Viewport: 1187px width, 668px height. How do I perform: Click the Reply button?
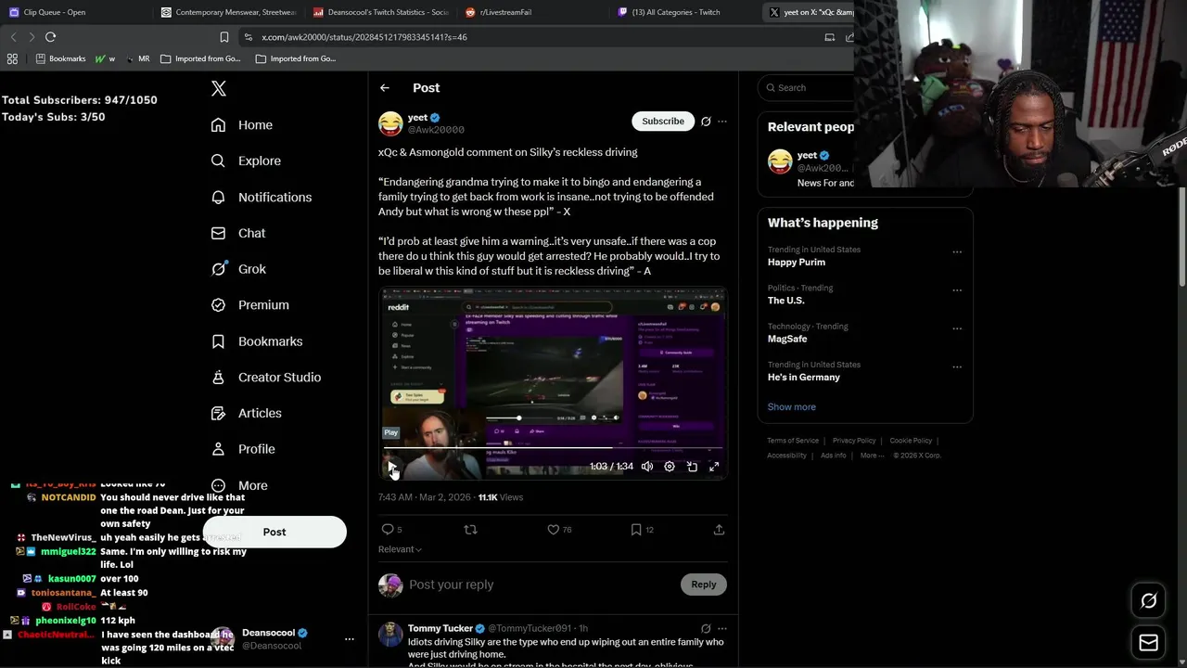click(704, 584)
